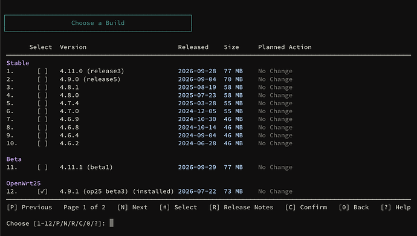Tick the checkbox for version 4.8.0

tap(42, 96)
